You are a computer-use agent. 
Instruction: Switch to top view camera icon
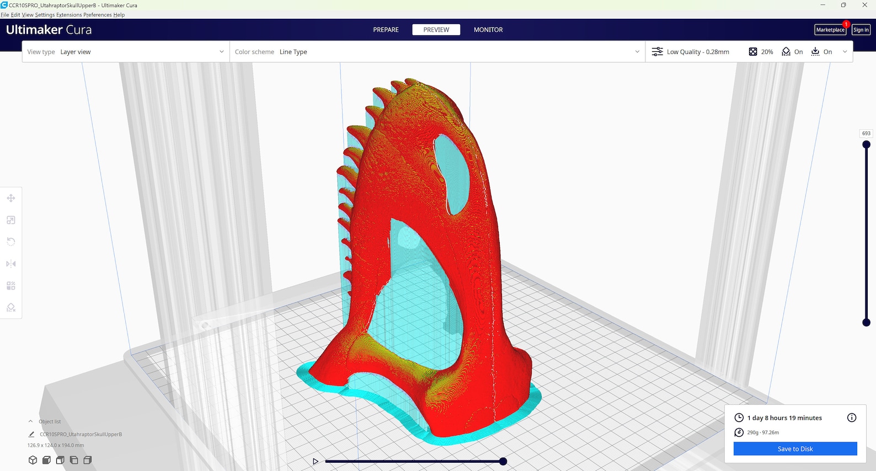coord(60,460)
